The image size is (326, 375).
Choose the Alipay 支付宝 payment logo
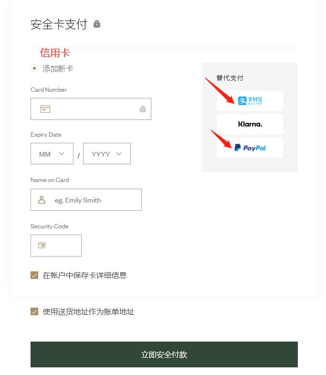tap(250, 101)
